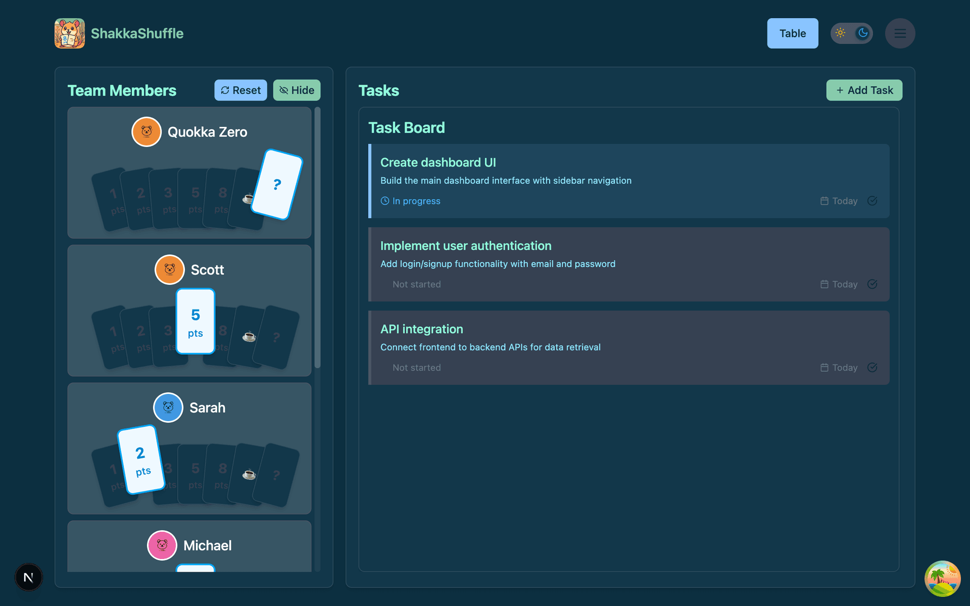Add a new task to the Task Board
This screenshot has width=970, height=606.
[864, 90]
